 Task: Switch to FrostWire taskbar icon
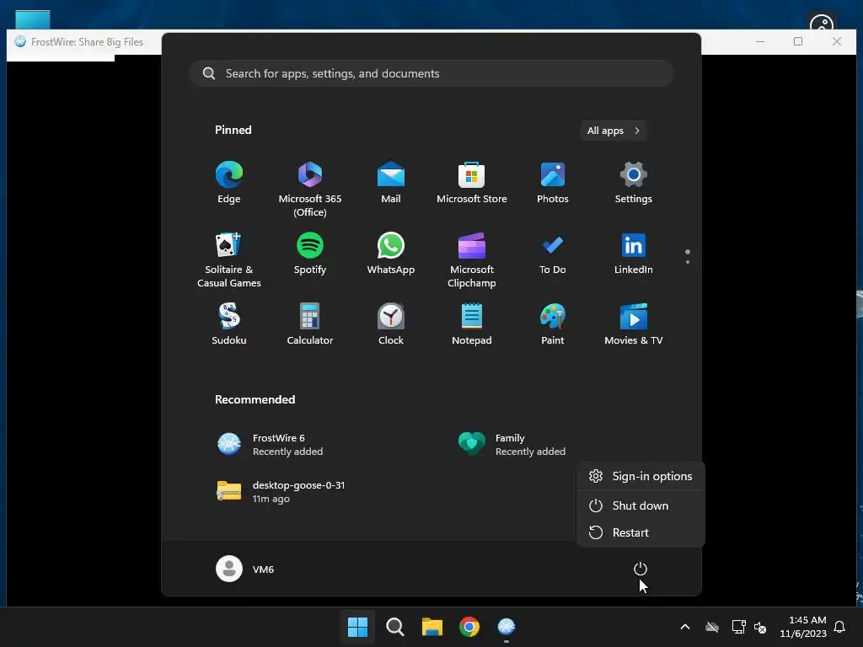pos(507,627)
